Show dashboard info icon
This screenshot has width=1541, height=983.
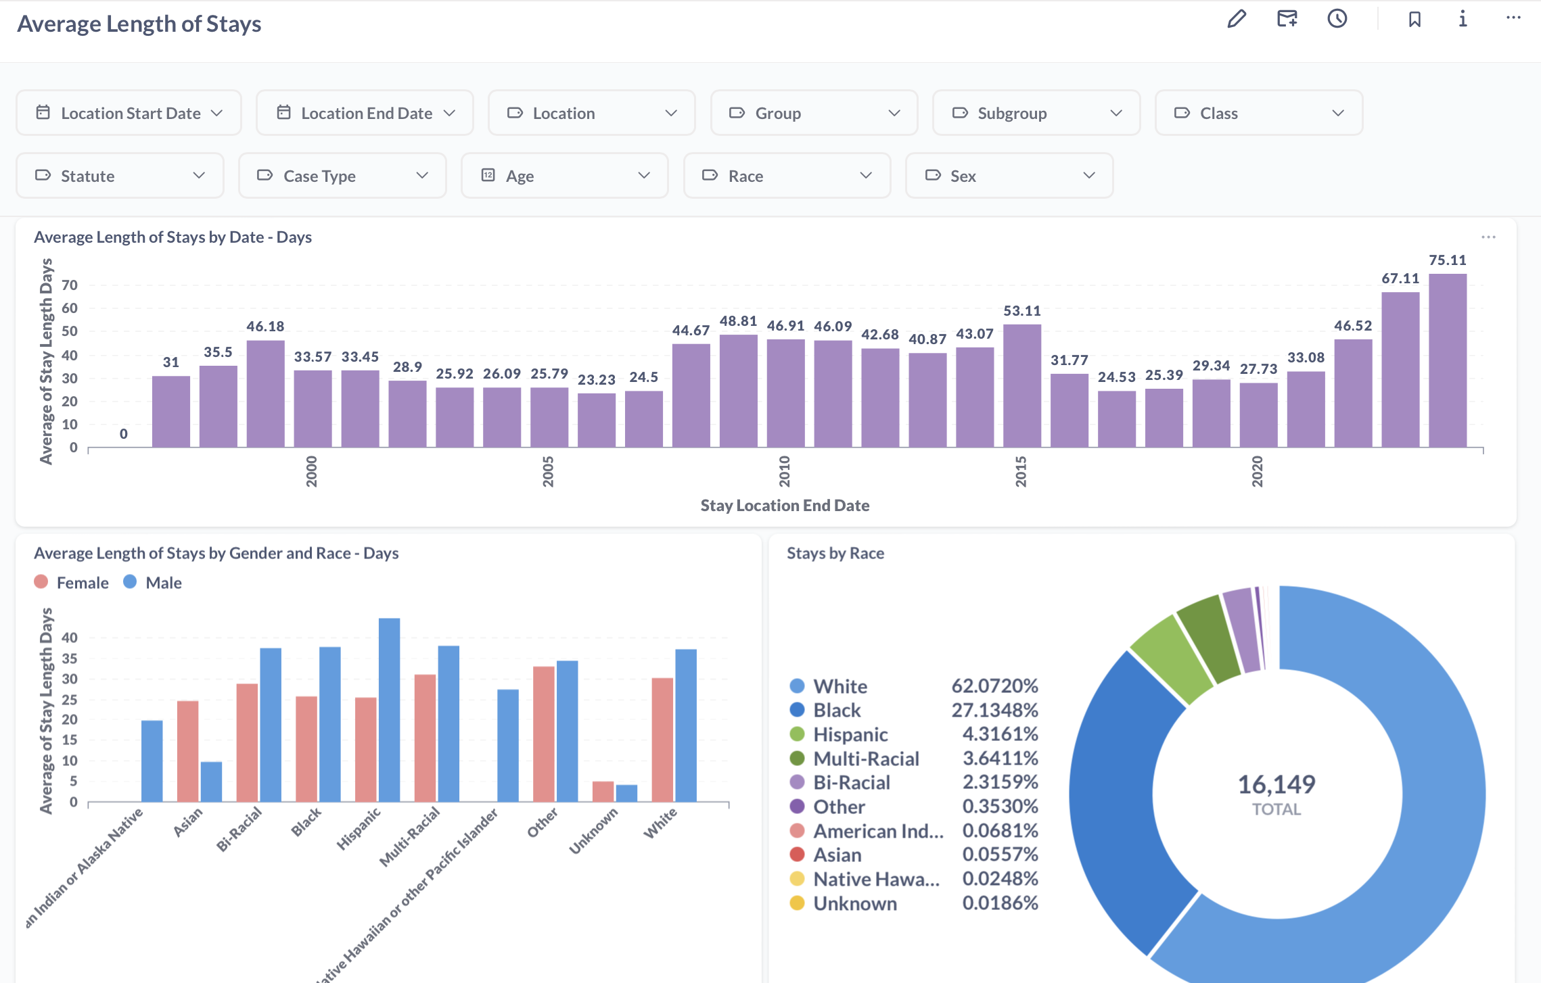point(1463,19)
